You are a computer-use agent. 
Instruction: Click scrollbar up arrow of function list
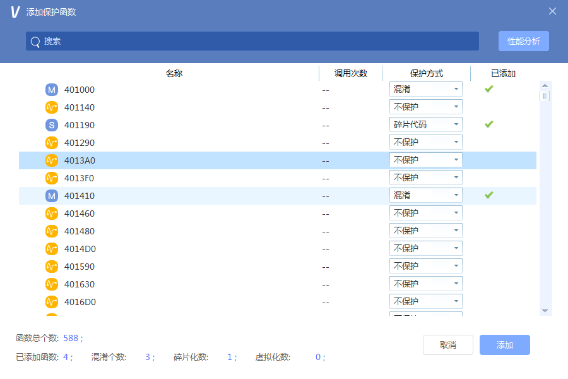[x=545, y=86]
